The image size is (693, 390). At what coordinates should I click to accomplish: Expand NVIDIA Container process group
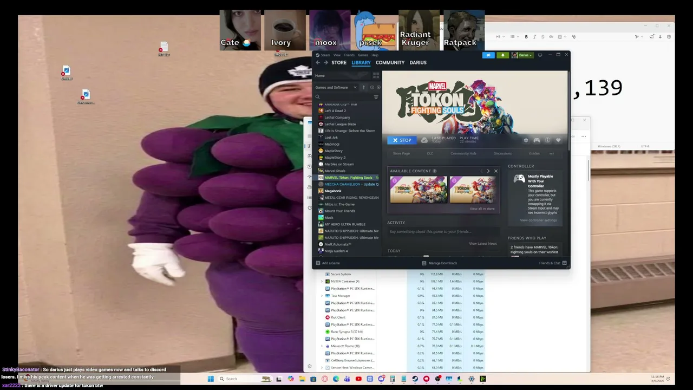tap(322, 281)
